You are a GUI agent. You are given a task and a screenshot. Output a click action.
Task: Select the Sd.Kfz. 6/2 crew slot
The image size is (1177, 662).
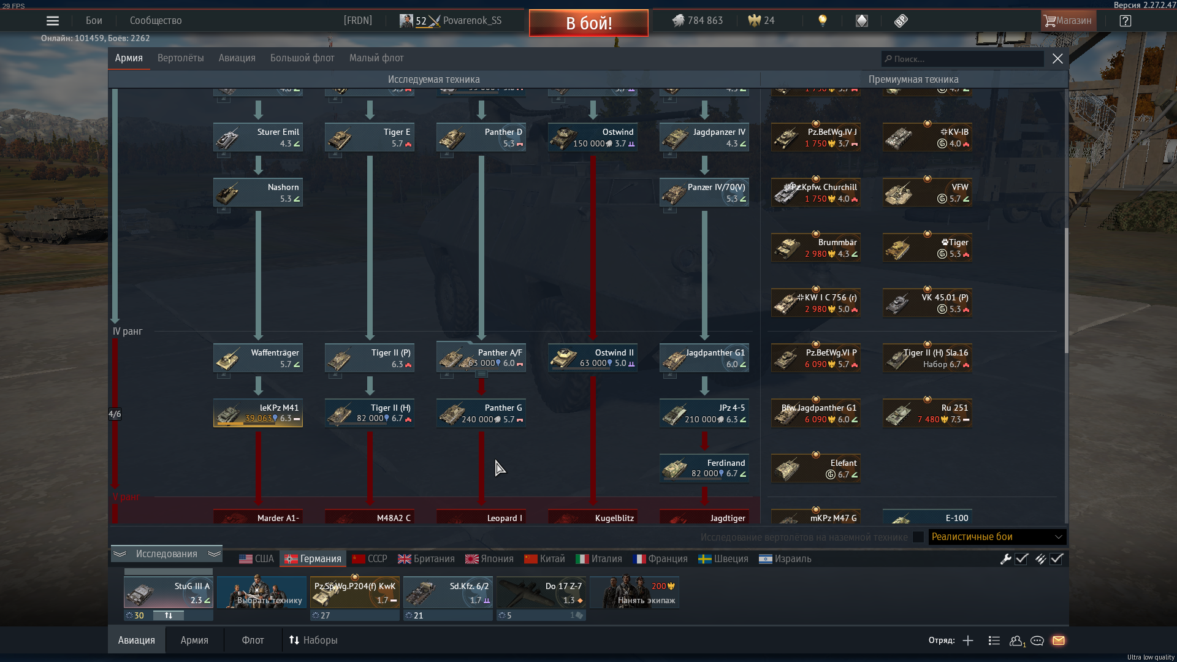[x=448, y=592]
